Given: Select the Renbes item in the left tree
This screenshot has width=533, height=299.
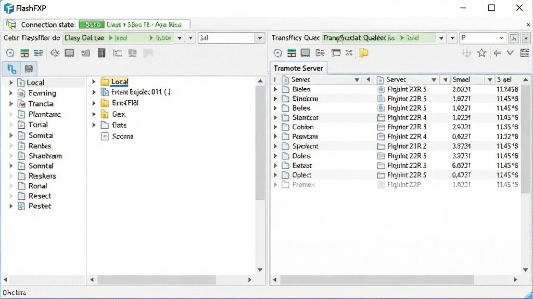Looking at the screenshot, I should point(40,146).
